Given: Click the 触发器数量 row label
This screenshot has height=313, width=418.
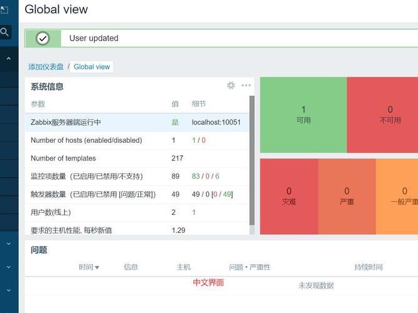Looking at the screenshot, I should [x=93, y=195].
